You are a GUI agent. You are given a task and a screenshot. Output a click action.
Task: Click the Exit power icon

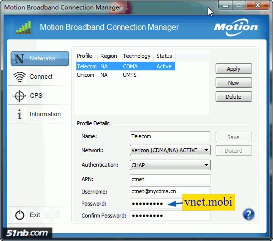point(19,215)
